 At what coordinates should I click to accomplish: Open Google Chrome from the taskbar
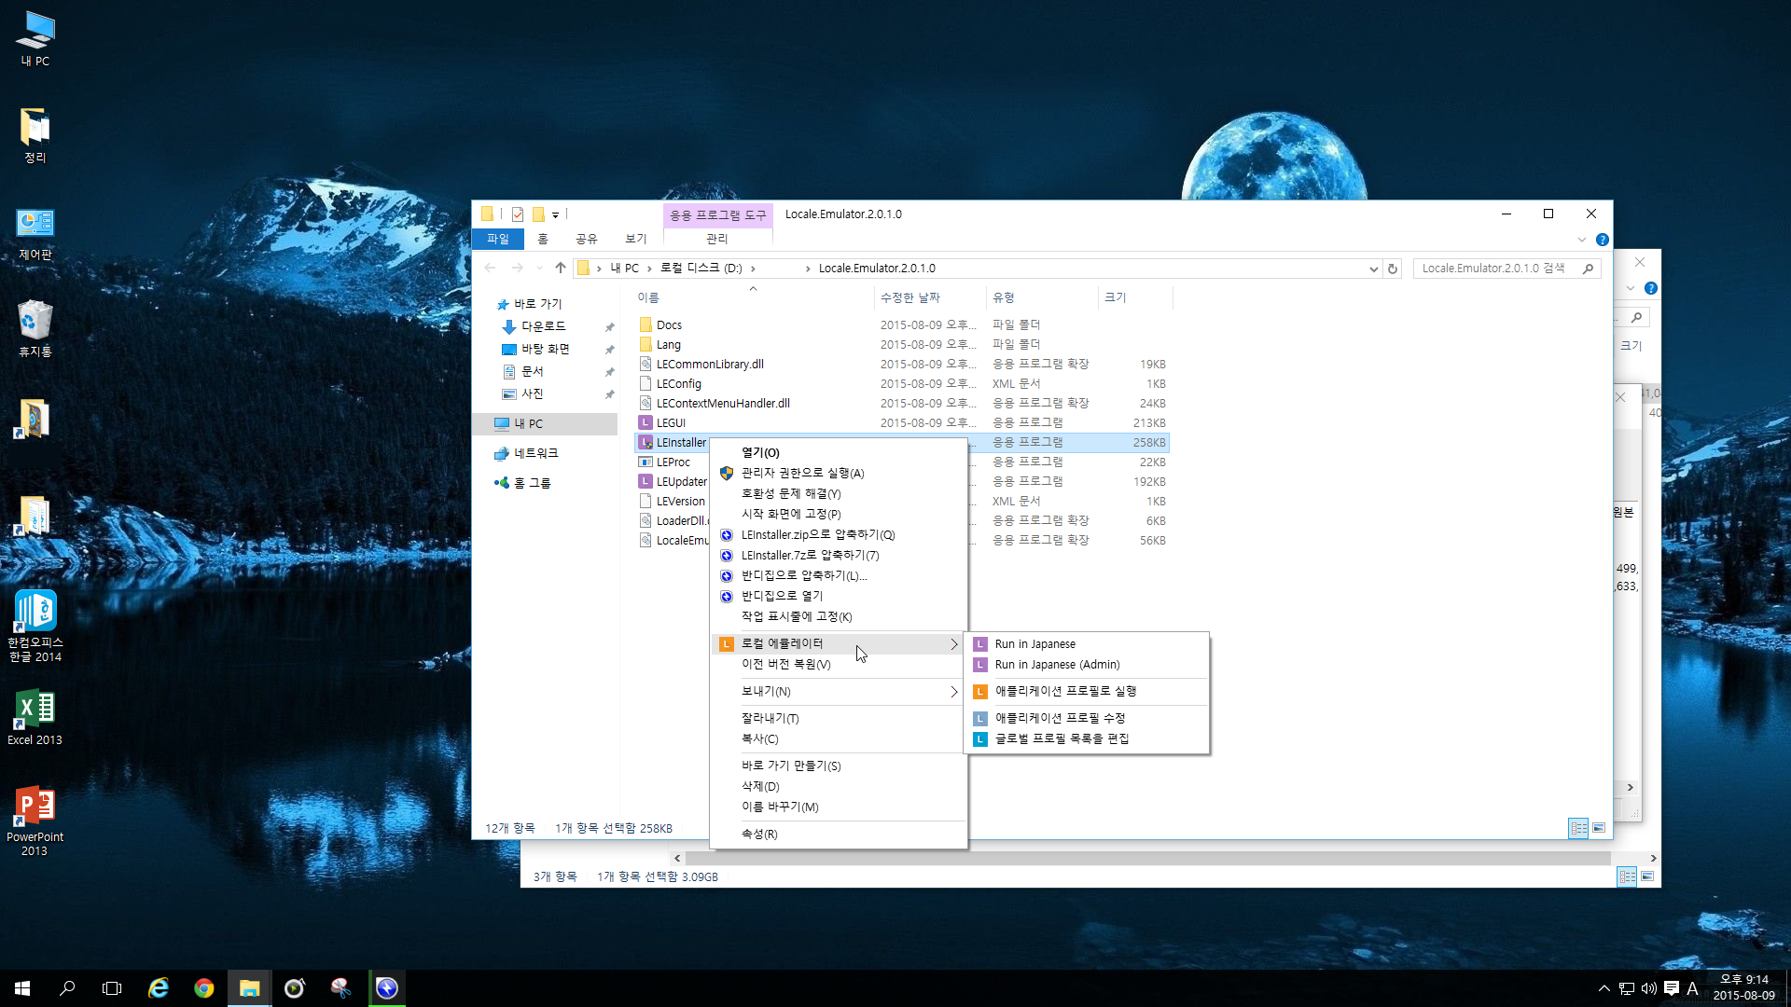(x=204, y=987)
